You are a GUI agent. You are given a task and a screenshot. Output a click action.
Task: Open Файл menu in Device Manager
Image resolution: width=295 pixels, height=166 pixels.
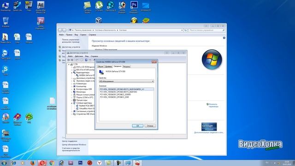pyautogui.click(x=70, y=56)
